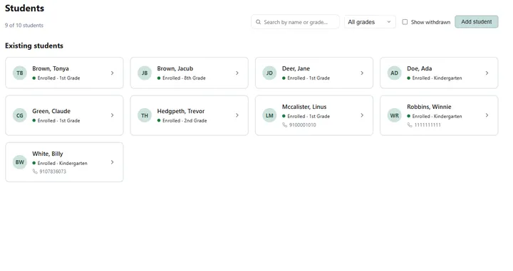The height and width of the screenshot is (271, 513).
Task: Click the JD avatar for Jane Deer
Action: click(269, 73)
